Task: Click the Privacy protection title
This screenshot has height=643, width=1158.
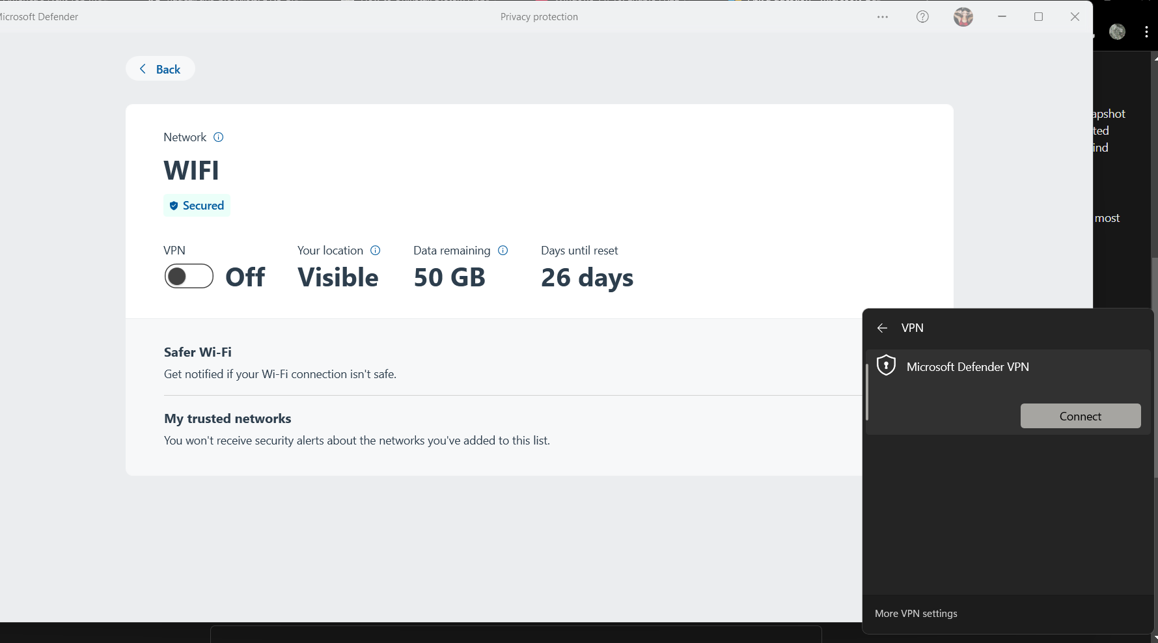Action: [539, 17]
